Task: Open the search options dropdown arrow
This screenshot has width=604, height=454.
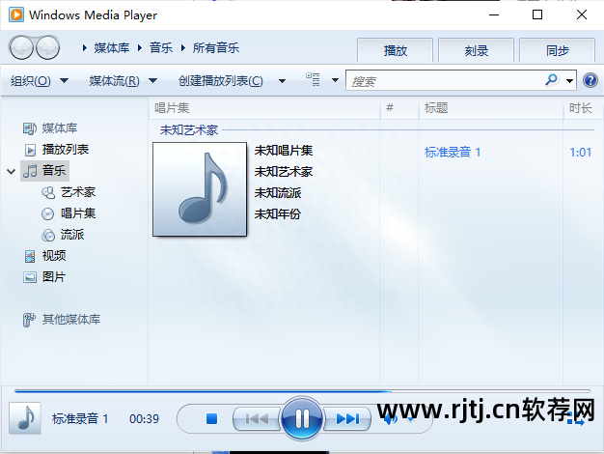Action: click(569, 80)
